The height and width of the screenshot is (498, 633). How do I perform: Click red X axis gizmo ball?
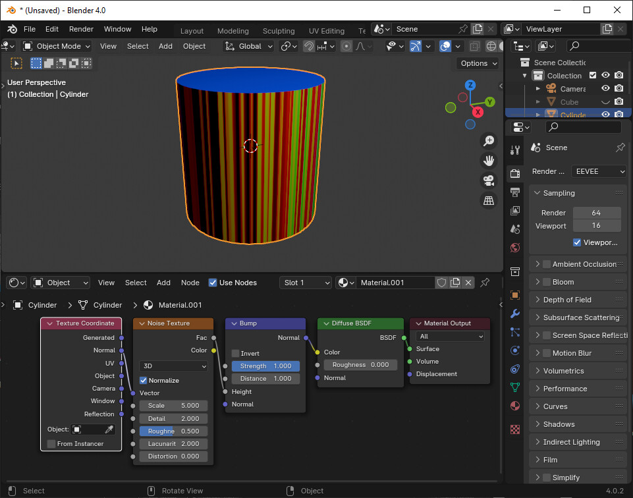tap(478, 112)
